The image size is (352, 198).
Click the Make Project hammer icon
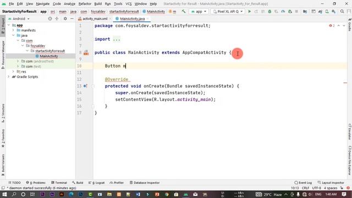[184, 11]
